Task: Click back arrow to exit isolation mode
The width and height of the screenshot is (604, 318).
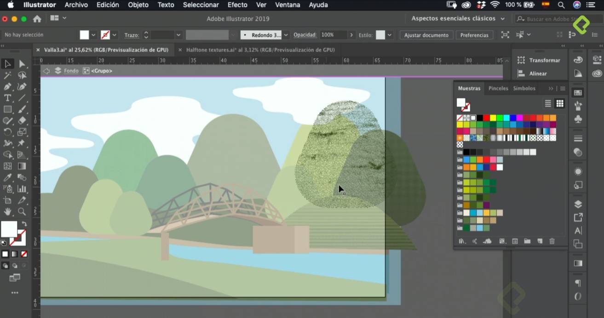Action: (x=46, y=71)
